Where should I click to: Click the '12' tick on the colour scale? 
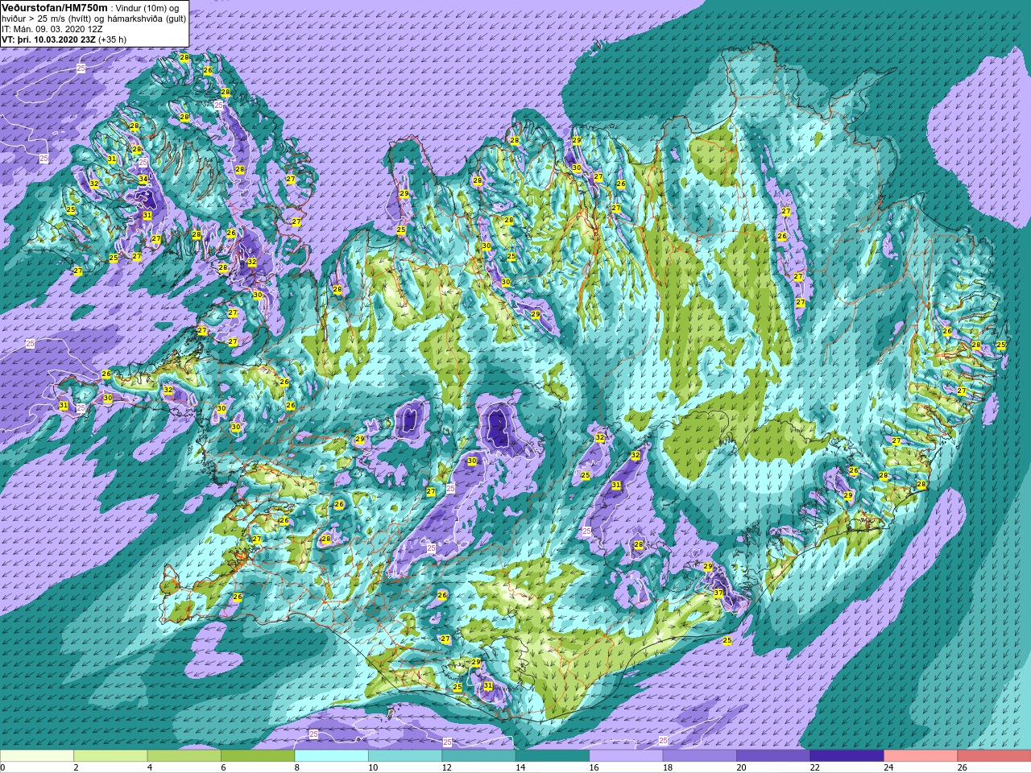click(x=446, y=767)
